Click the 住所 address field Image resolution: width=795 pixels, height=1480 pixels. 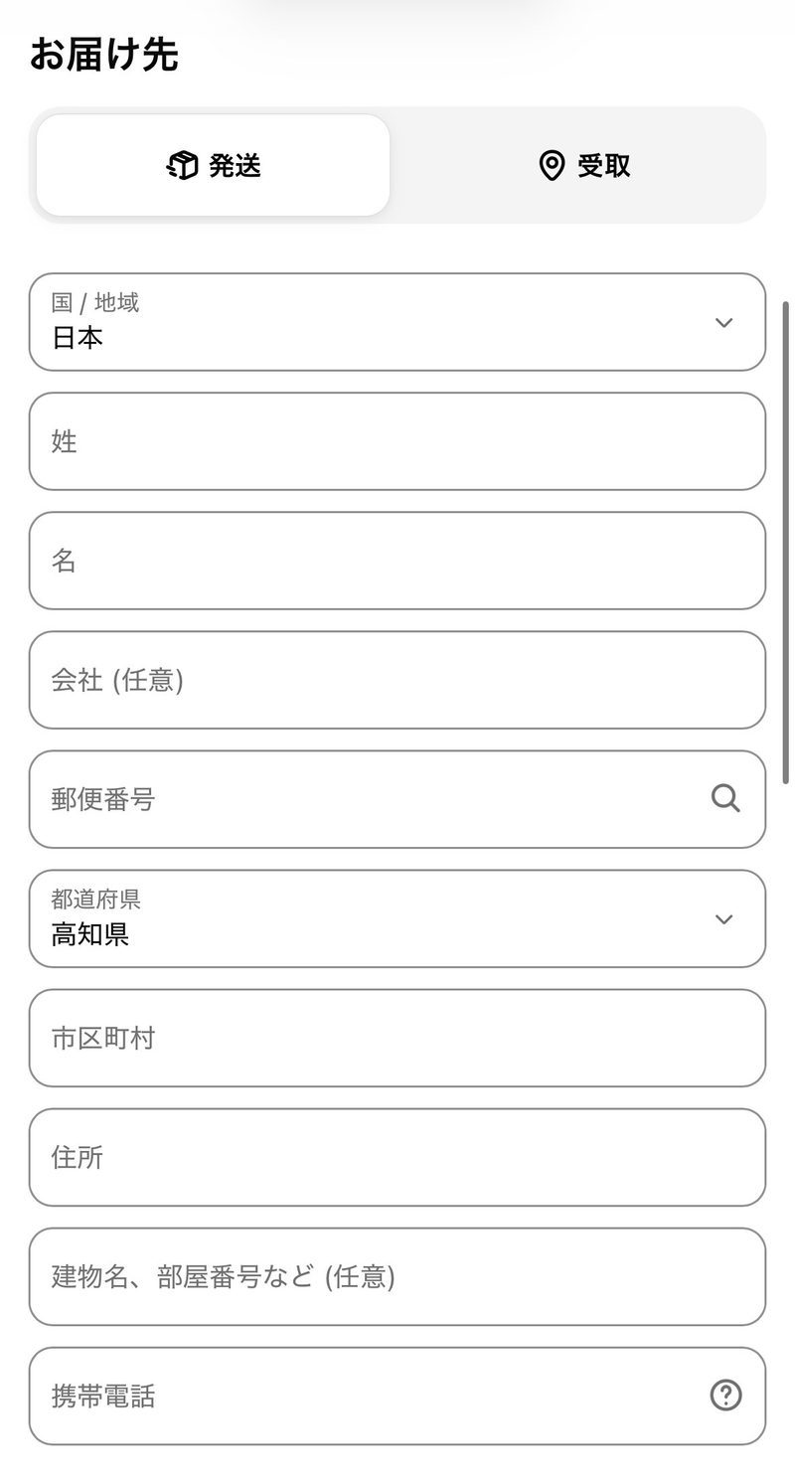pos(397,1157)
